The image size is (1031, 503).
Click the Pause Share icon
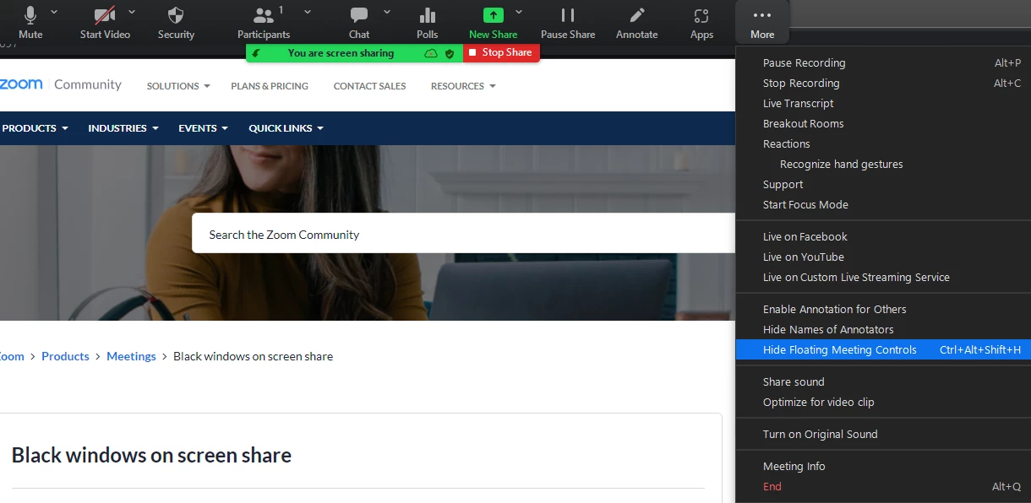point(568,15)
